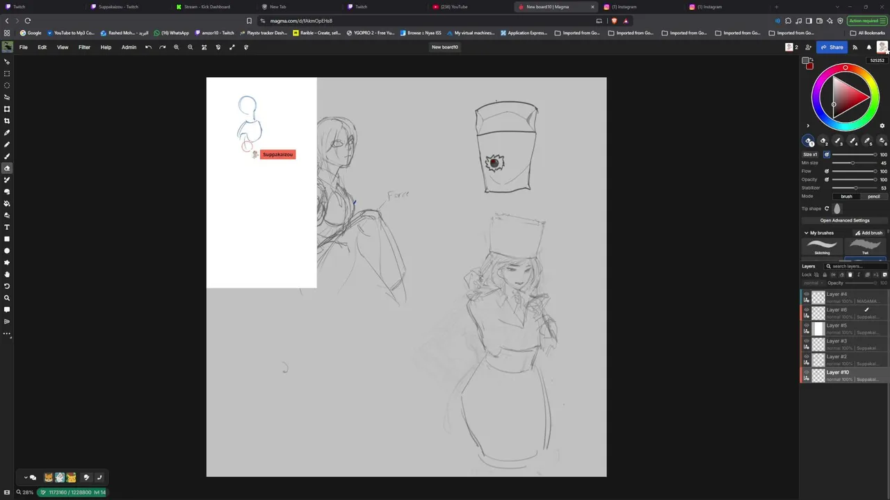
Task: Open the Admin menu
Action: [129, 47]
